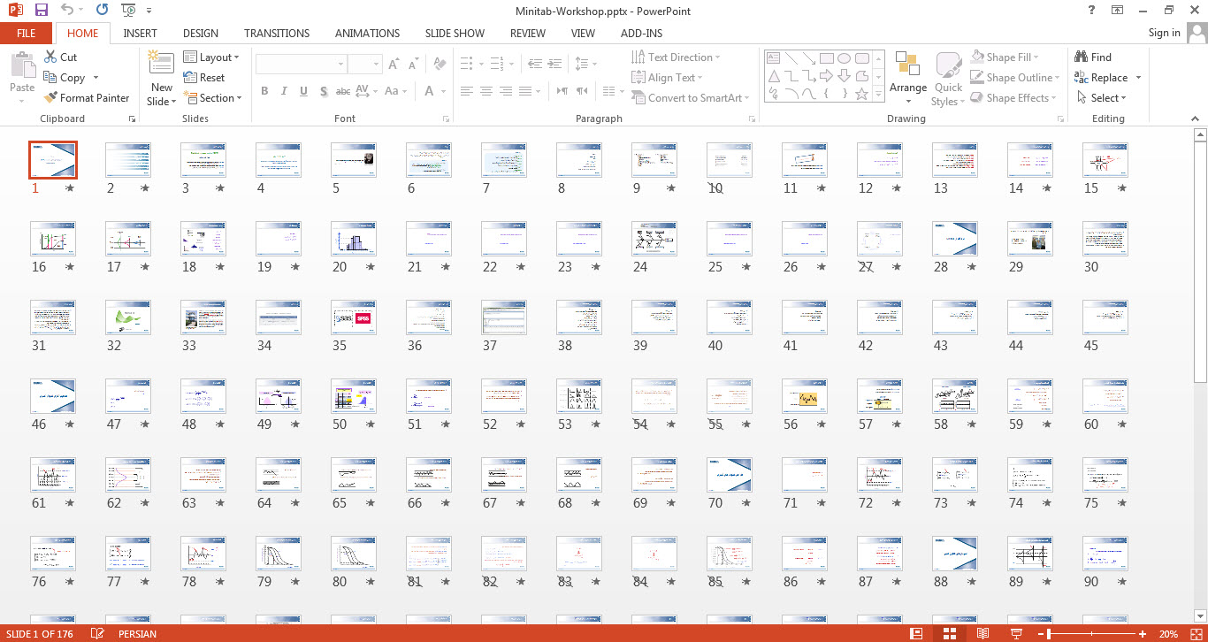Click the Text Direction button
1208x642 pixels.
point(677,57)
